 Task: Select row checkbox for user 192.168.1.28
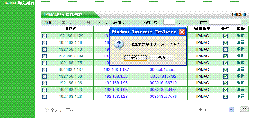pos(45,97)
